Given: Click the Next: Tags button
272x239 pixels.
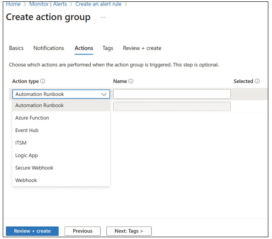Looking at the screenshot, I should (129, 231).
